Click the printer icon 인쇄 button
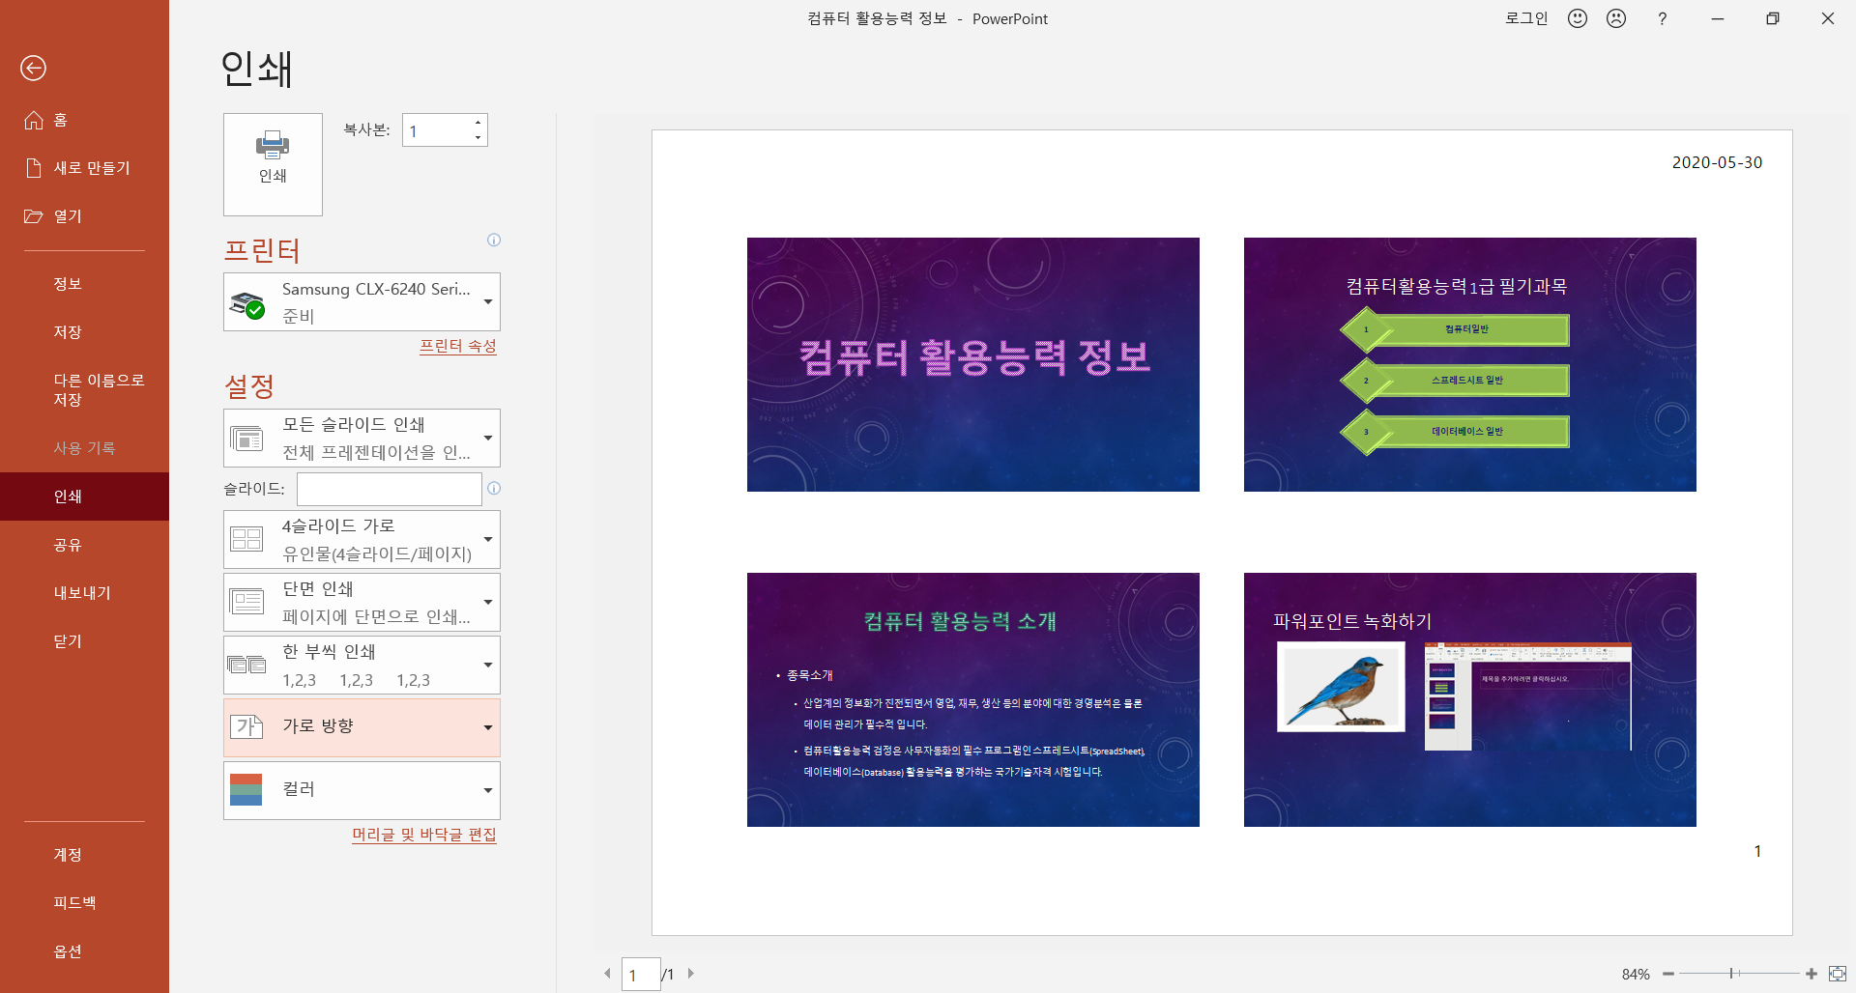 tap(273, 164)
